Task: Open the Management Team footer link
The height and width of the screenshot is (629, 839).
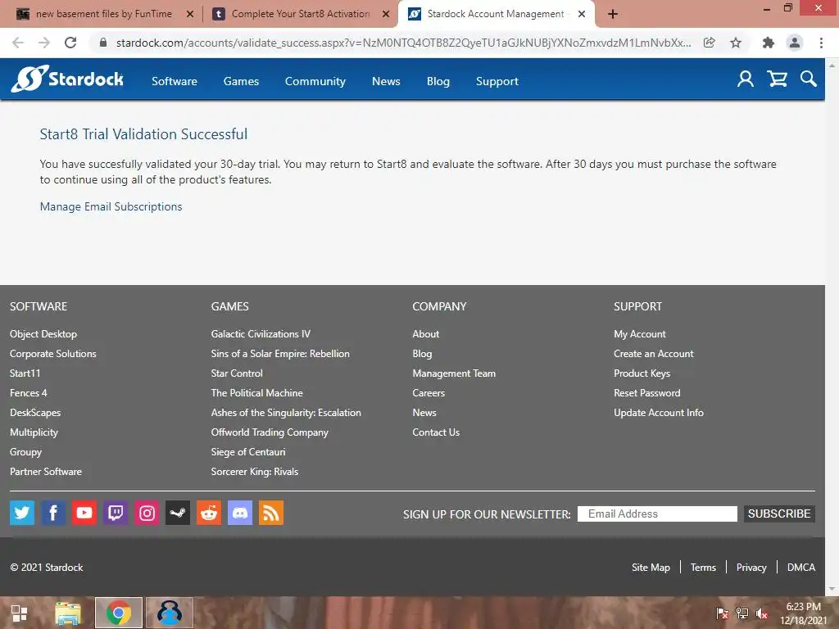Action: 454,373
